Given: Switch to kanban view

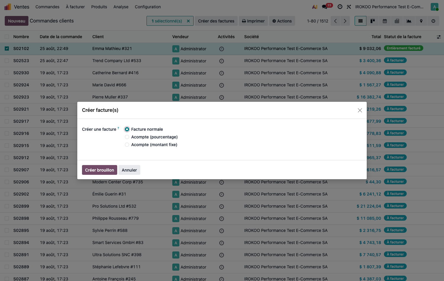Looking at the screenshot, I should [373, 21].
